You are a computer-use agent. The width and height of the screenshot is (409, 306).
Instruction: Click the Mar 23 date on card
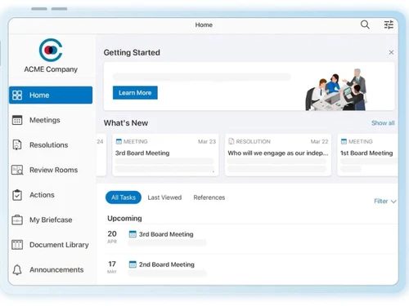[207, 141]
